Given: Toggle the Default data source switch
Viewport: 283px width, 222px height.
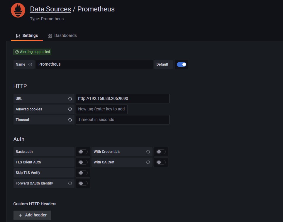Looking at the screenshot, I should click(182, 64).
